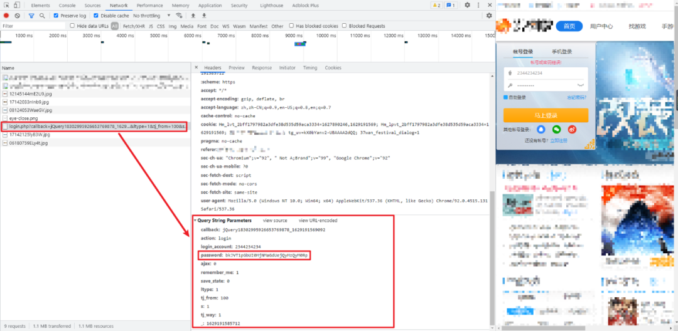Toggle the Disable cache checkbox

97,16
